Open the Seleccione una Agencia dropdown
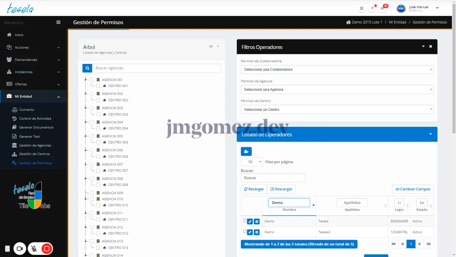Viewport: 456px width, 257px height. 337,89
